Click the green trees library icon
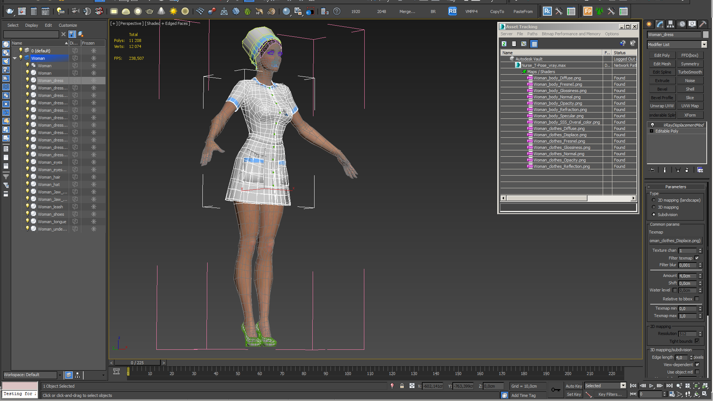Screen dimensions: 713x401 click(x=599, y=12)
